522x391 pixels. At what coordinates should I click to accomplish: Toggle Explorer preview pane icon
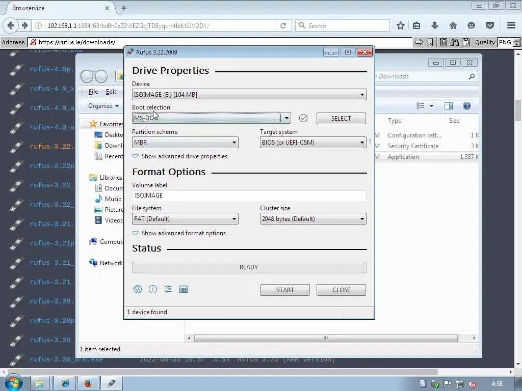pos(449,106)
